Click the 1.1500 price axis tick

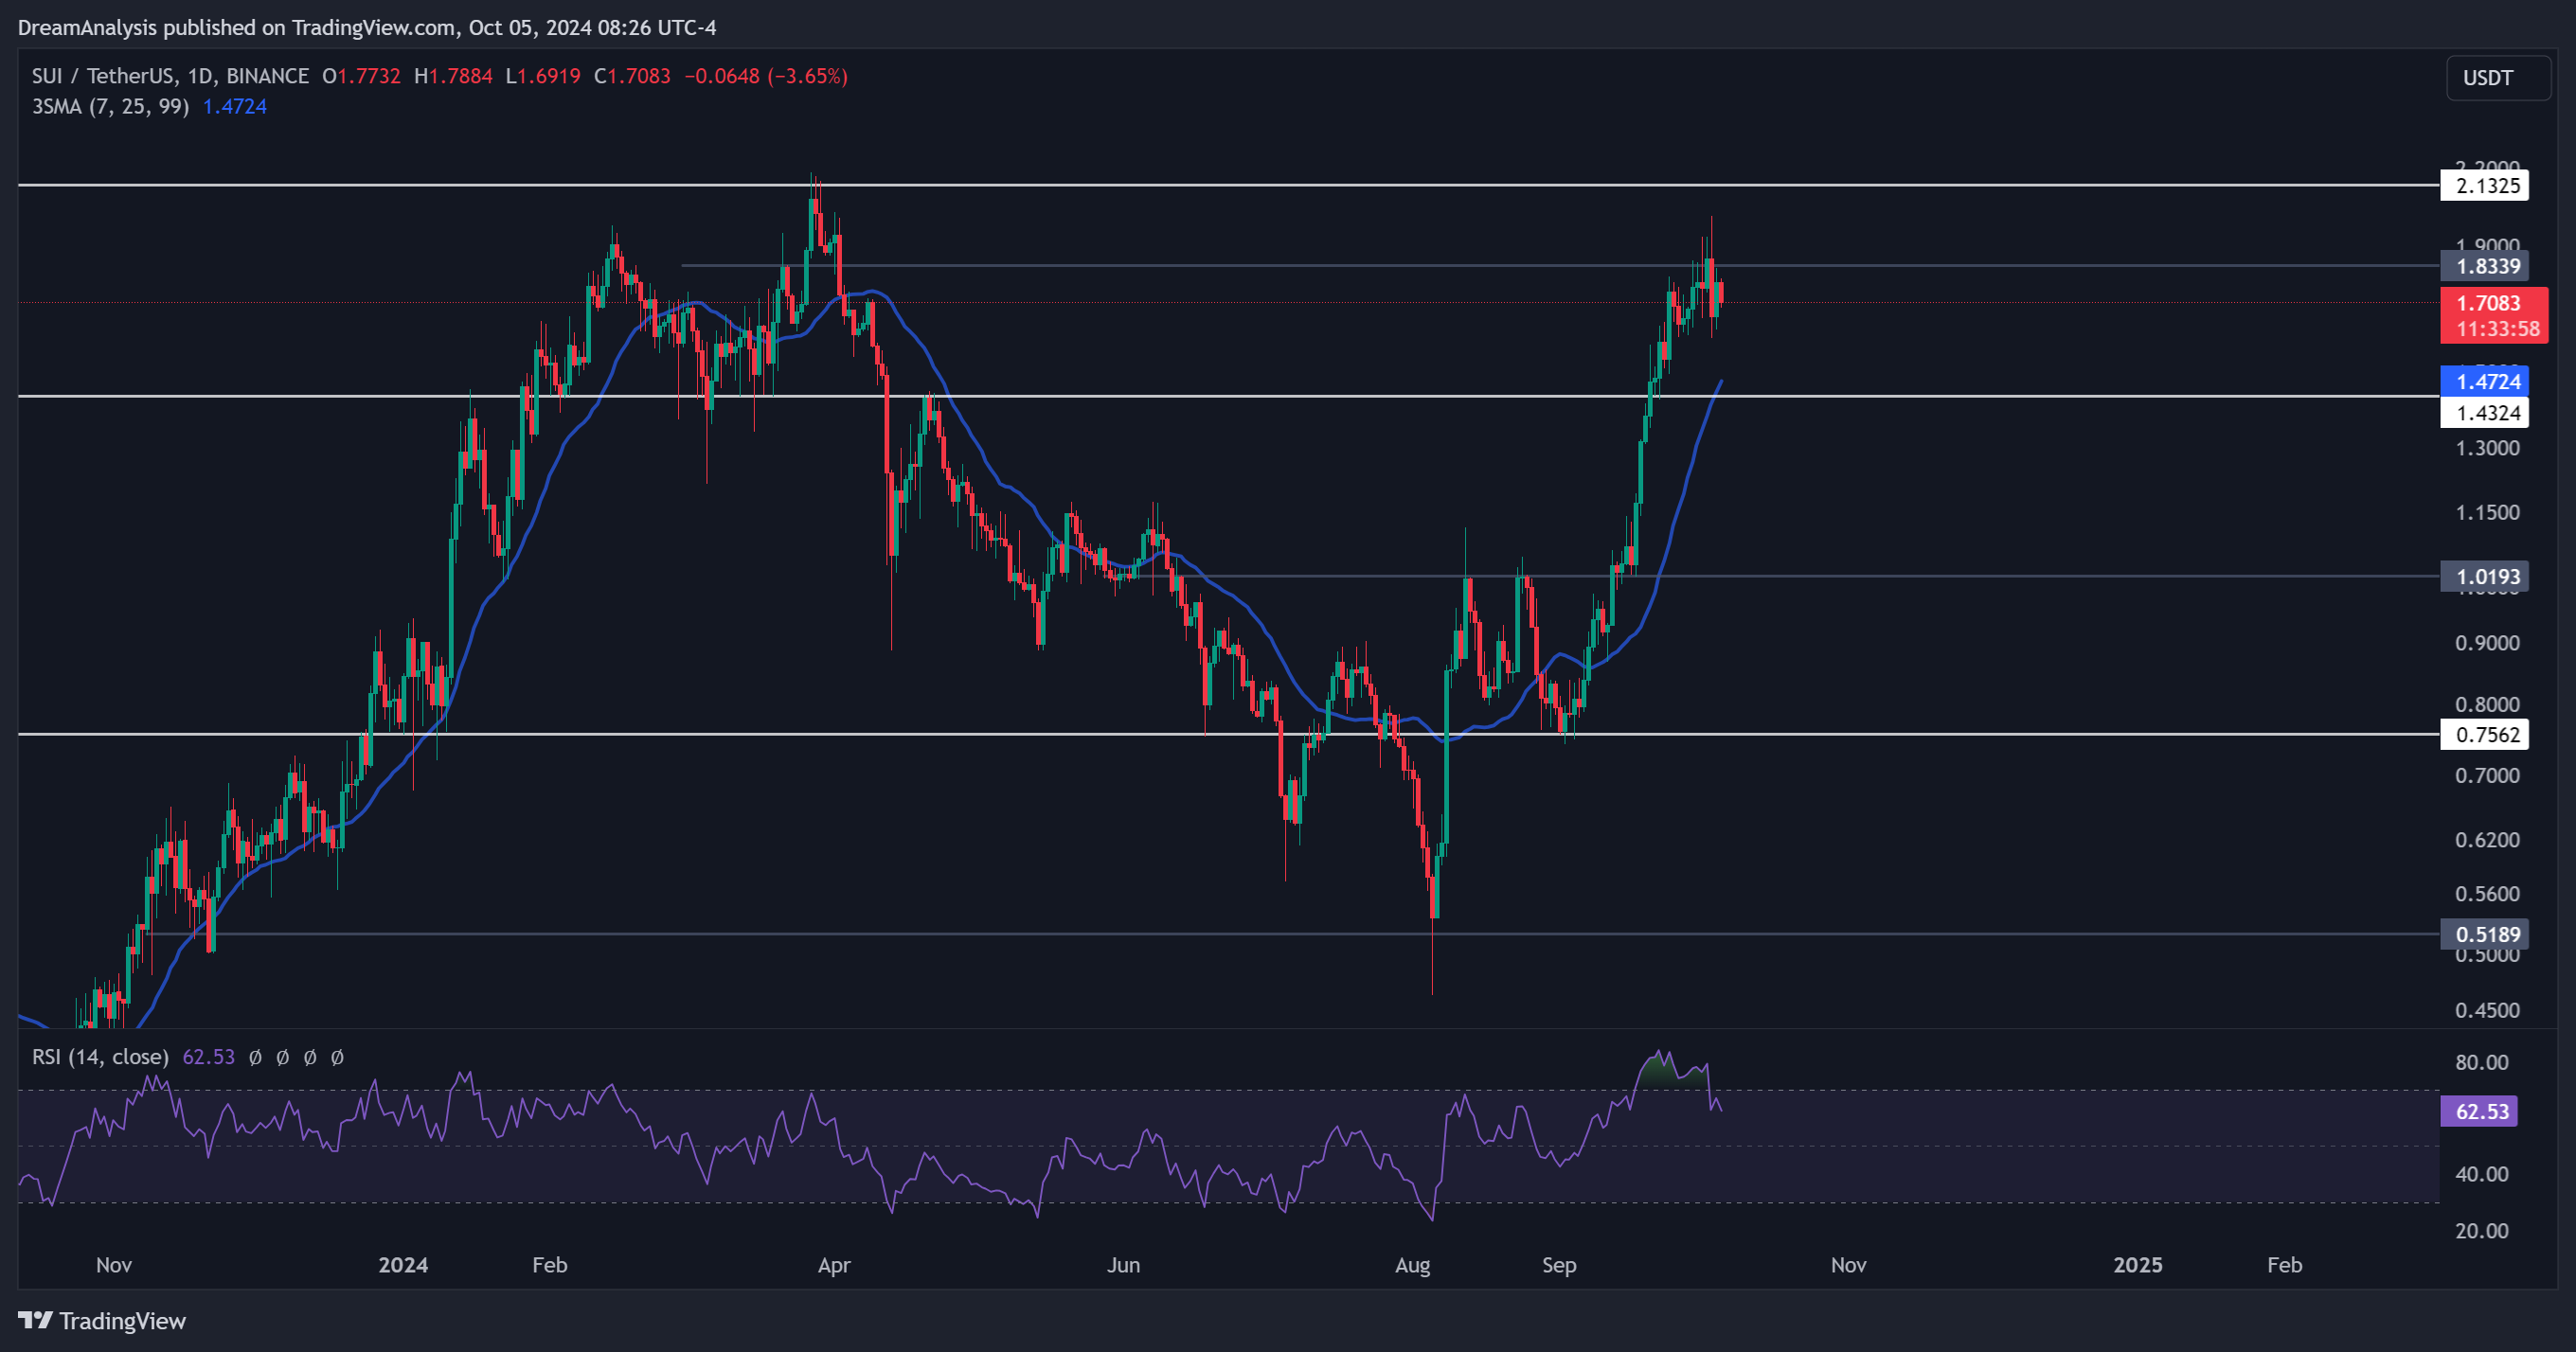coord(2487,513)
